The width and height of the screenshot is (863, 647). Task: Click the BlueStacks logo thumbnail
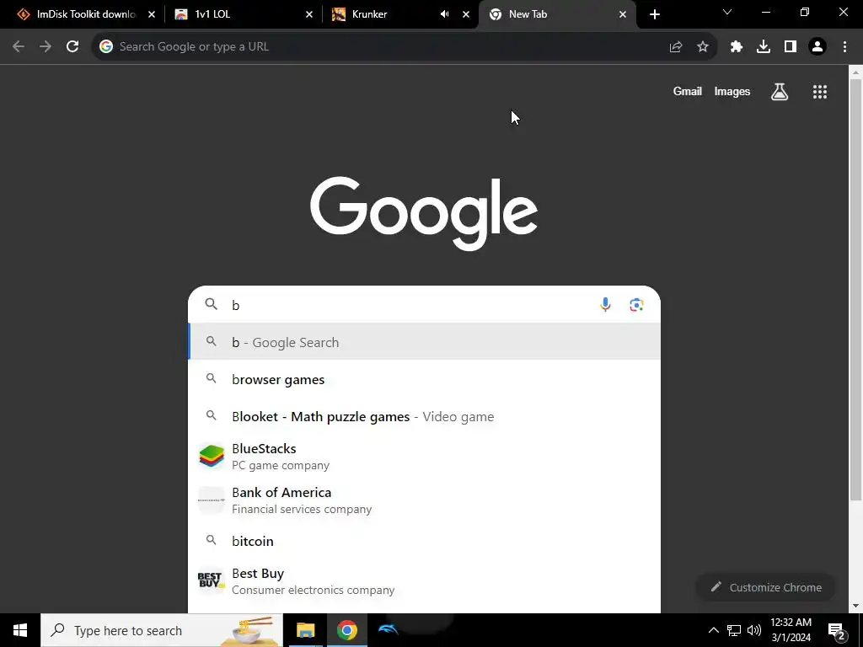[212, 457]
